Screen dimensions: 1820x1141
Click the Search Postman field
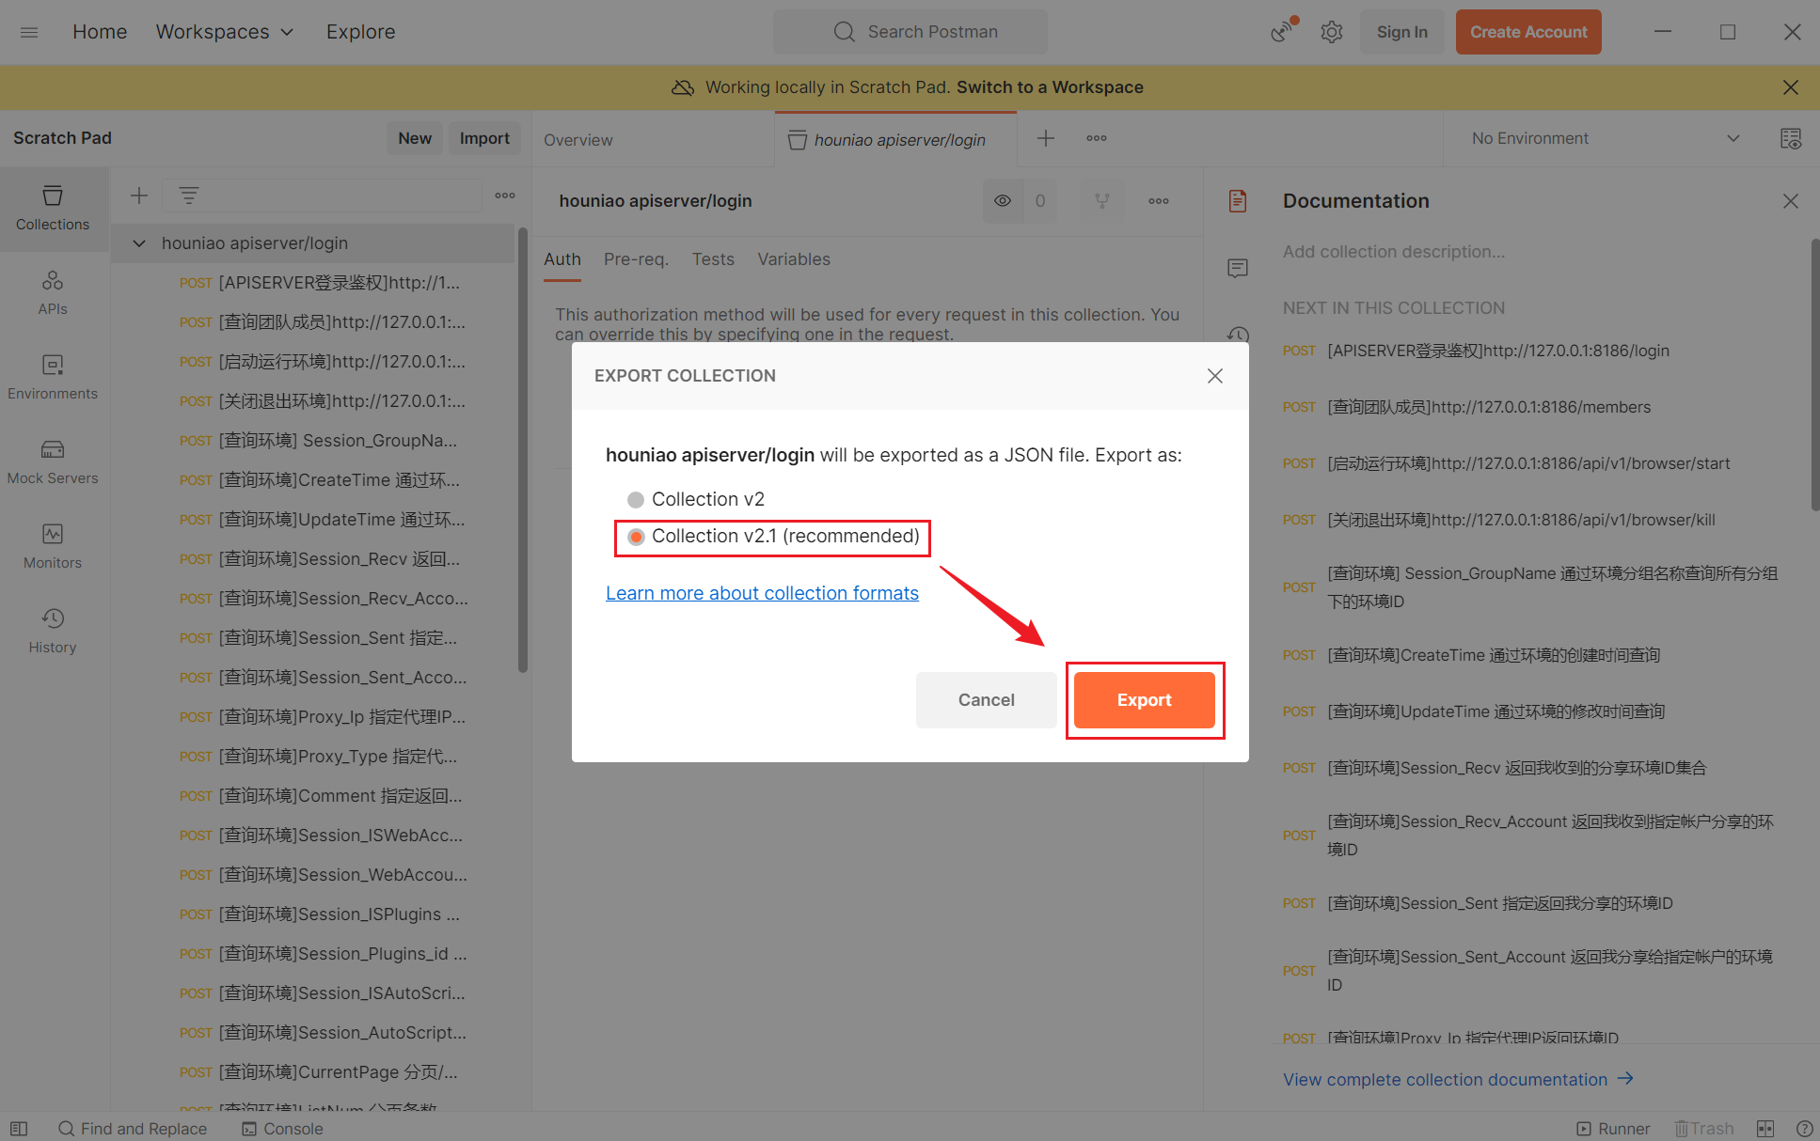[910, 32]
